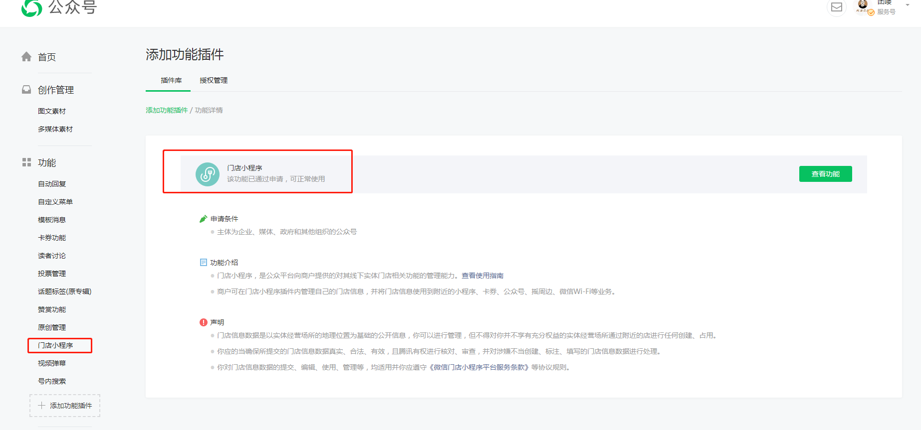Open 自动回复 in sidebar
Viewport: 921px width, 430px height.
52,184
